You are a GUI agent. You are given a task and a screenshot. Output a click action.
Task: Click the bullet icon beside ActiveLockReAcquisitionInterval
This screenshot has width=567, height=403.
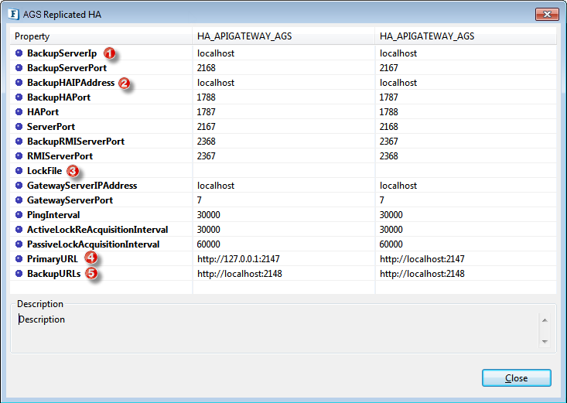pos(19,230)
